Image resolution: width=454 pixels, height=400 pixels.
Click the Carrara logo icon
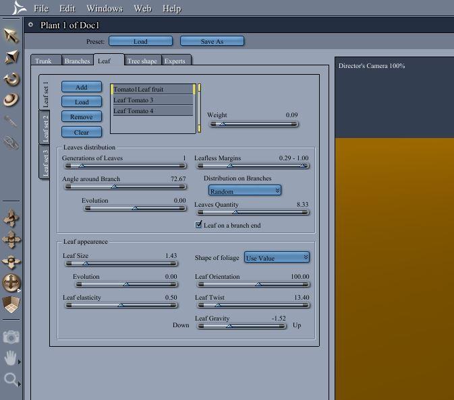click(19, 7)
